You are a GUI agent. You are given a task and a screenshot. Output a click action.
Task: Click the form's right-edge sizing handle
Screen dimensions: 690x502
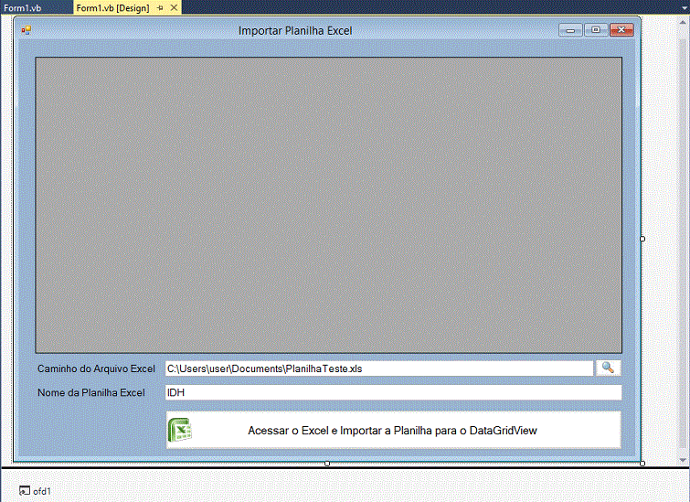pyautogui.click(x=642, y=239)
